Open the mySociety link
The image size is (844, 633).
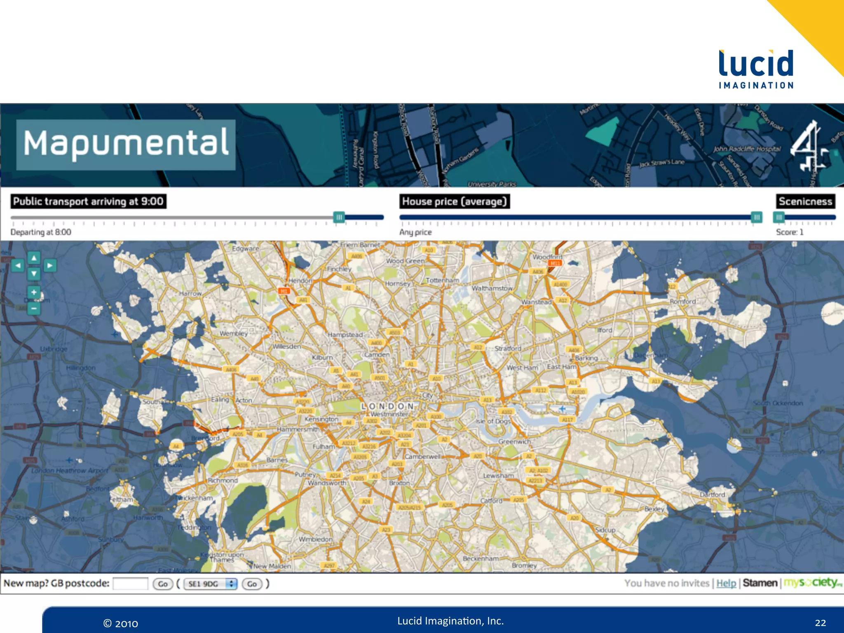(x=812, y=583)
